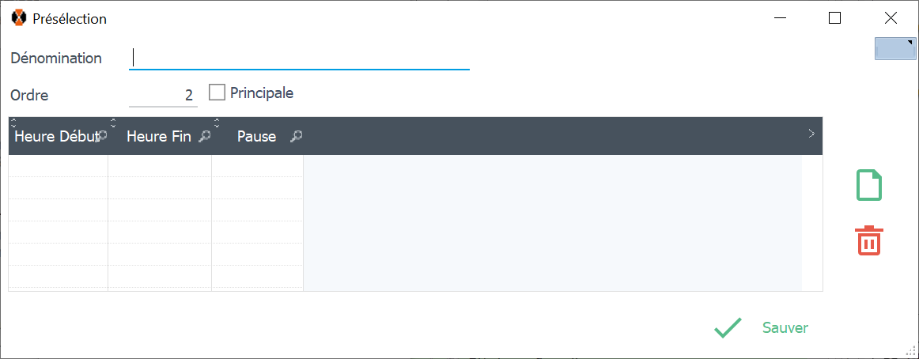Maximize the Présélection window

[834, 18]
